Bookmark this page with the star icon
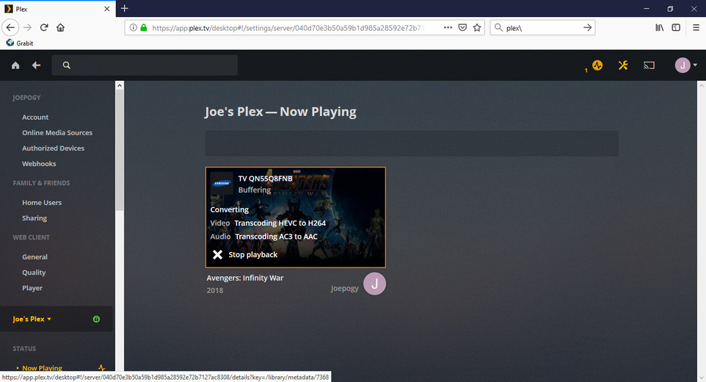The width and height of the screenshot is (706, 382). pos(477,27)
